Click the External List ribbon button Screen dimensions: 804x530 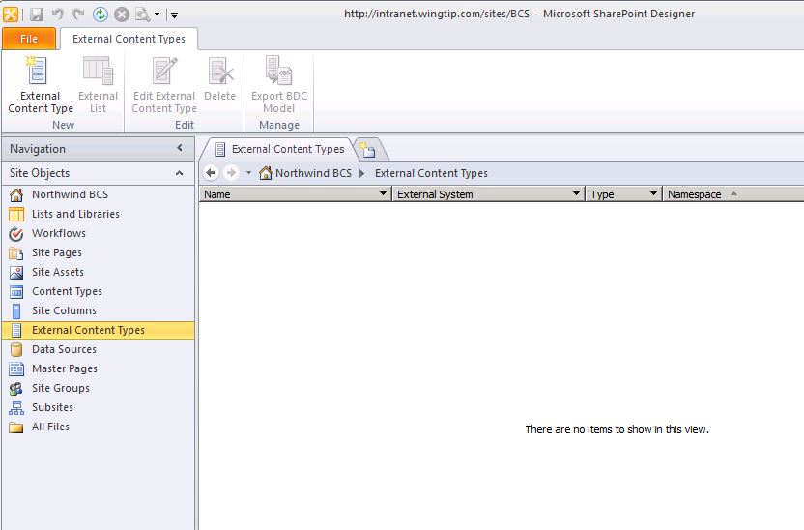click(98, 85)
